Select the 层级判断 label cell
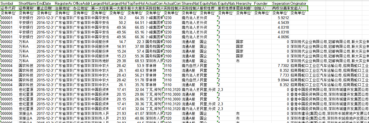 click(x=244, y=8)
